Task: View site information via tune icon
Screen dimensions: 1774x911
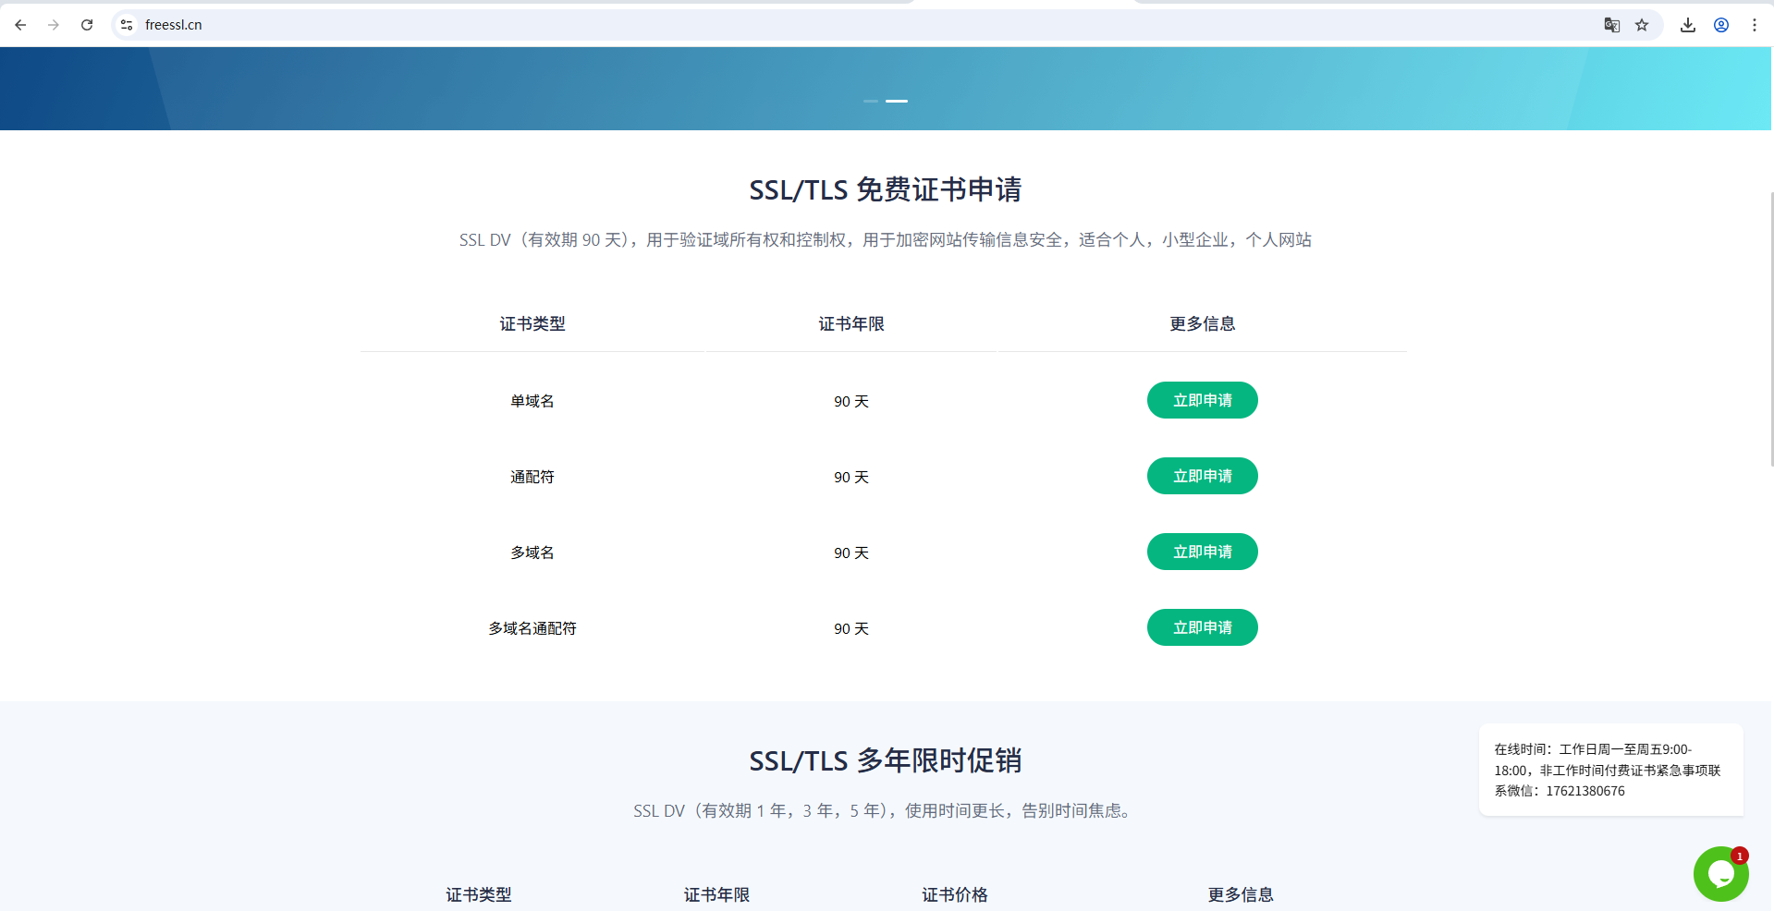Action: pyautogui.click(x=125, y=25)
